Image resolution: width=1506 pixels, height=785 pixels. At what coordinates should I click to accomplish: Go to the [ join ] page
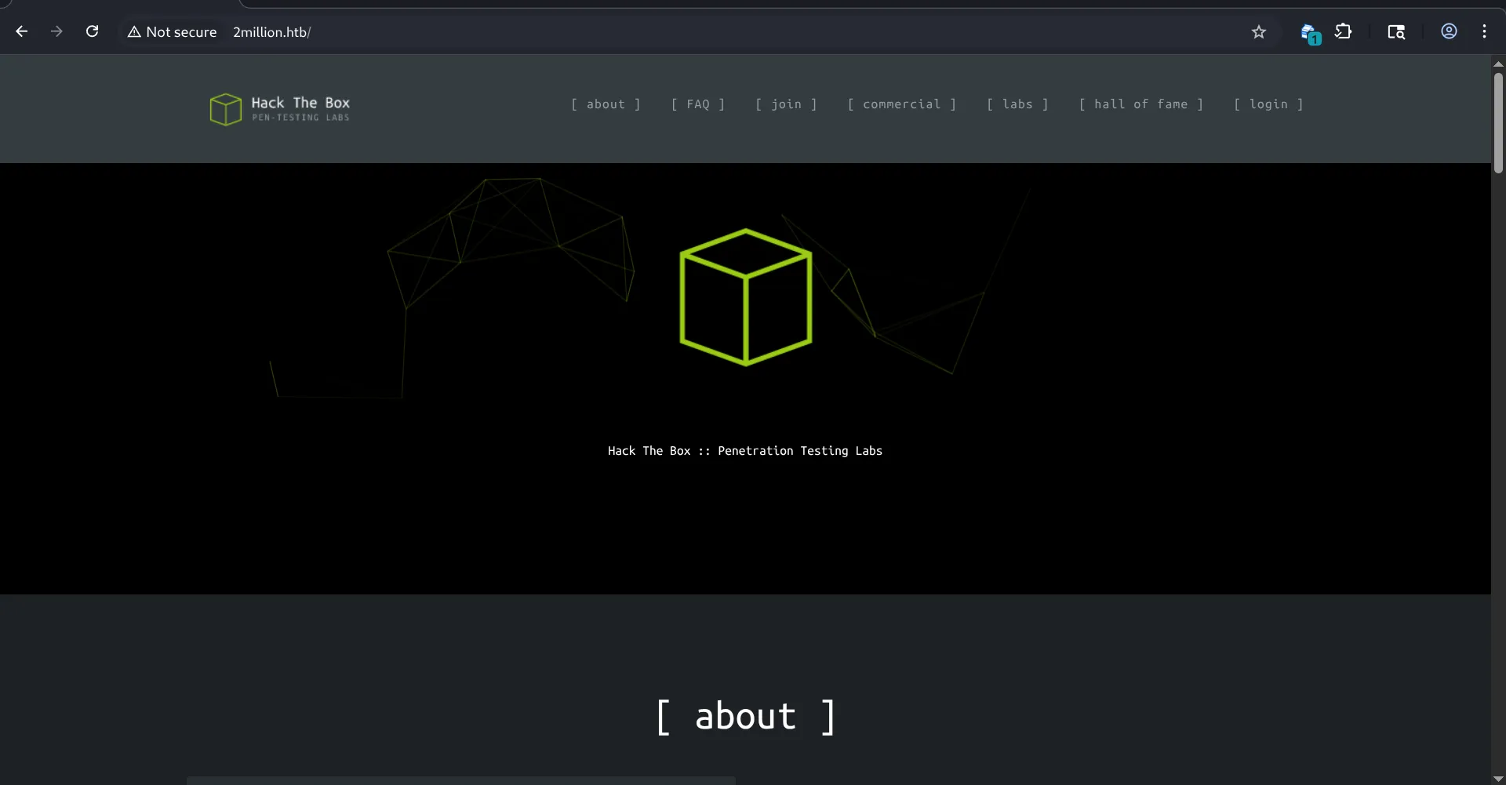tap(786, 104)
